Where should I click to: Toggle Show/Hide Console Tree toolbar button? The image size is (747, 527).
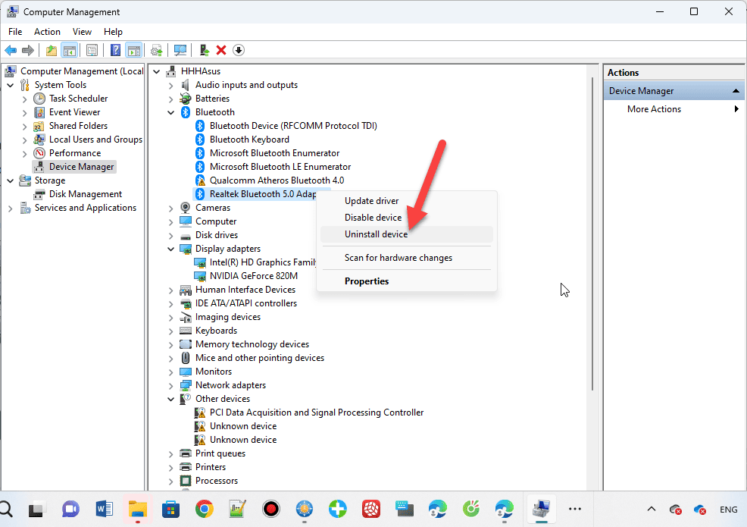click(69, 50)
